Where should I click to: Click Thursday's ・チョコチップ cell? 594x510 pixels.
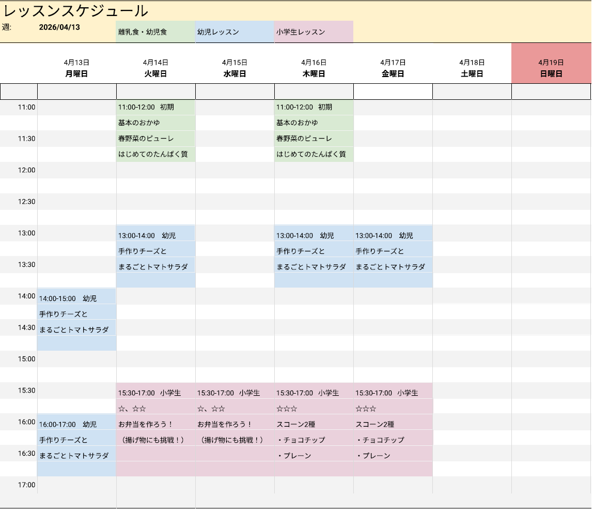pyautogui.click(x=314, y=440)
